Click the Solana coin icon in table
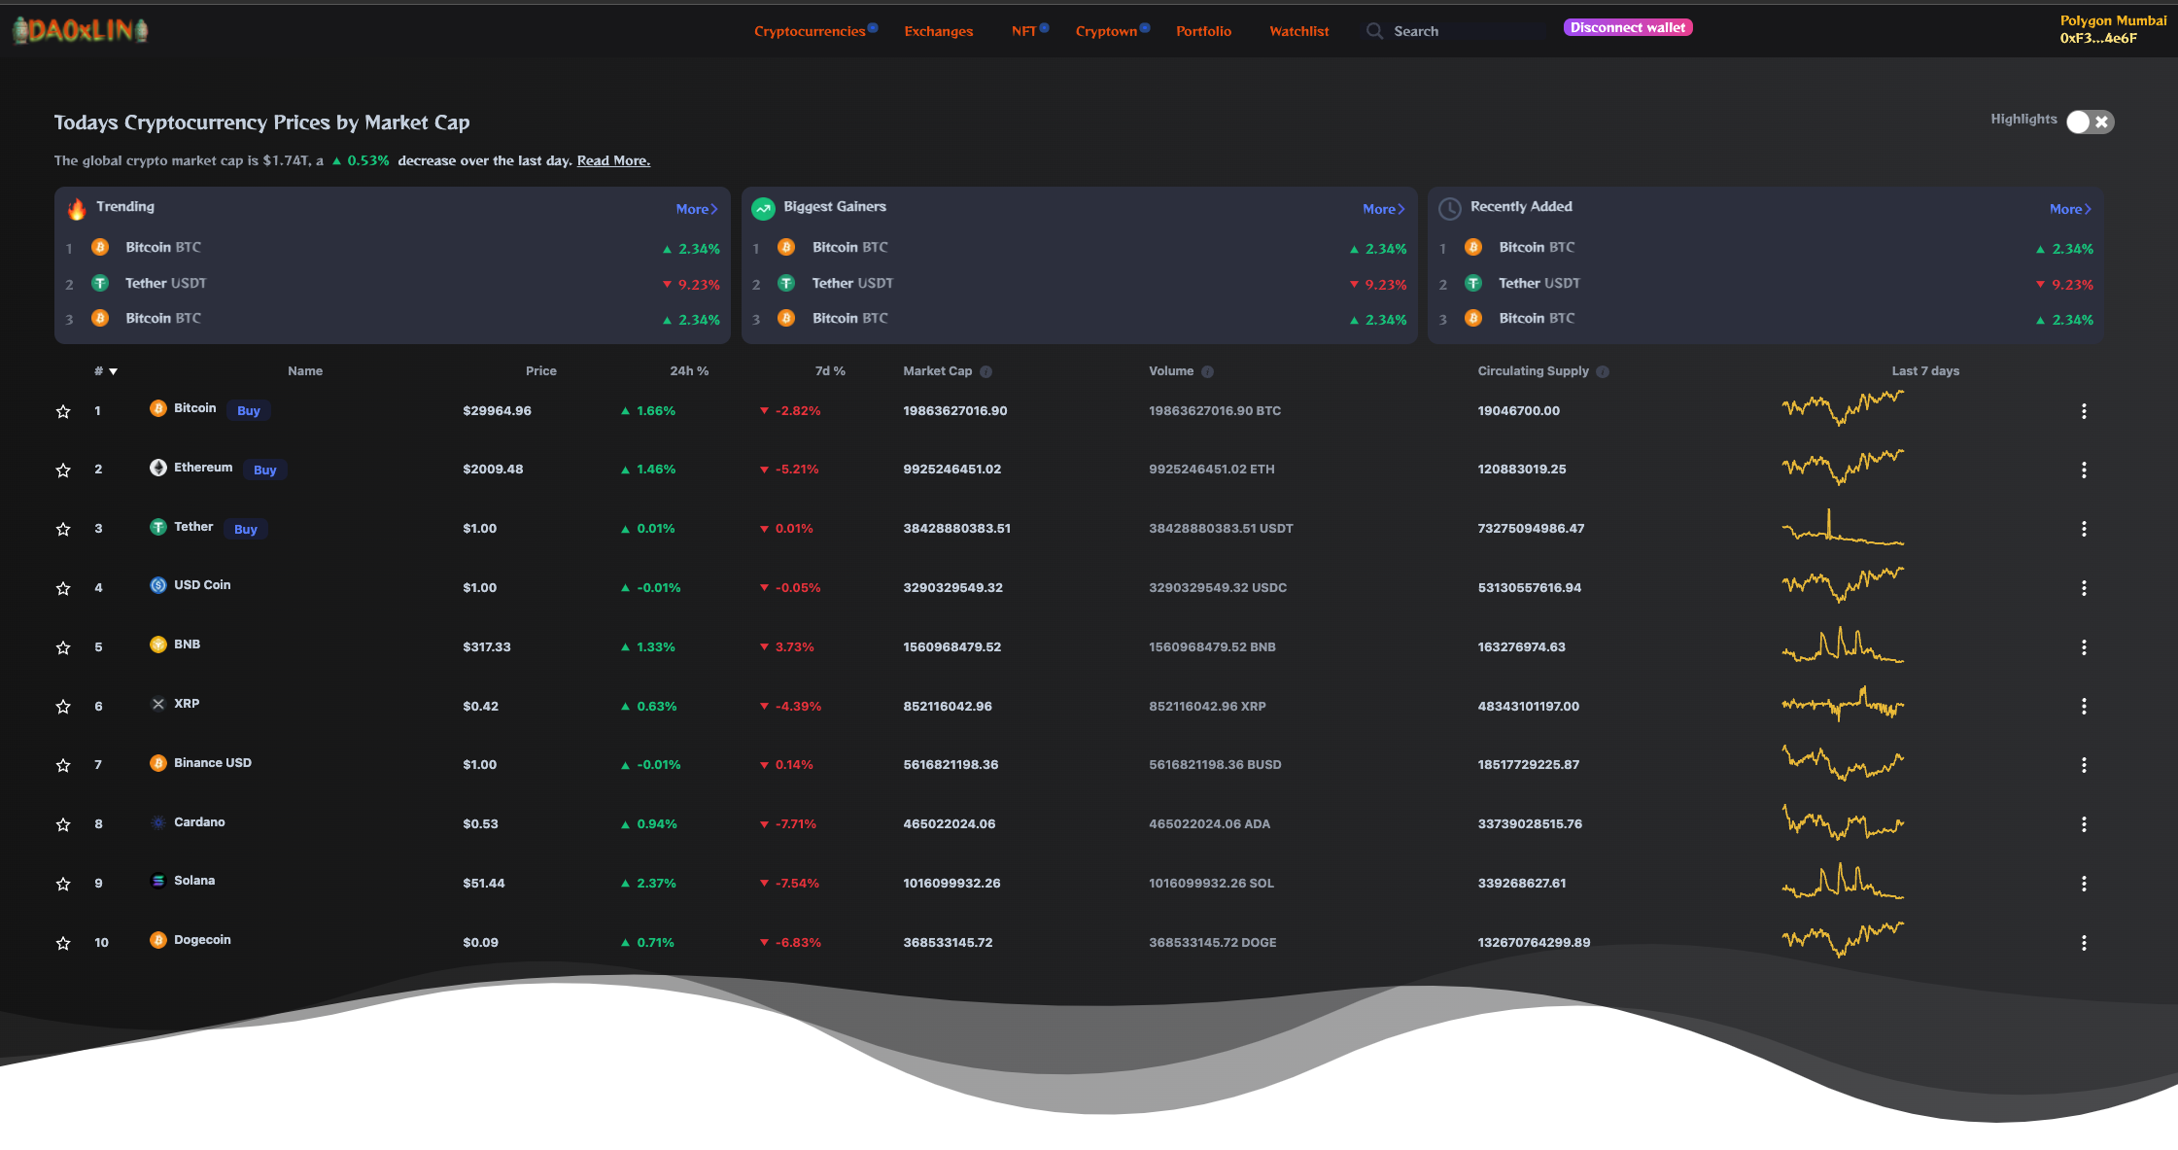Screen dimensions: 2178x1150 coord(158,881)
